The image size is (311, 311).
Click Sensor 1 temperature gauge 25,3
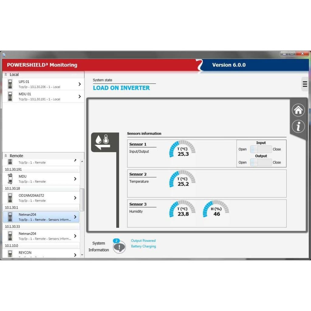pos(182,149)
